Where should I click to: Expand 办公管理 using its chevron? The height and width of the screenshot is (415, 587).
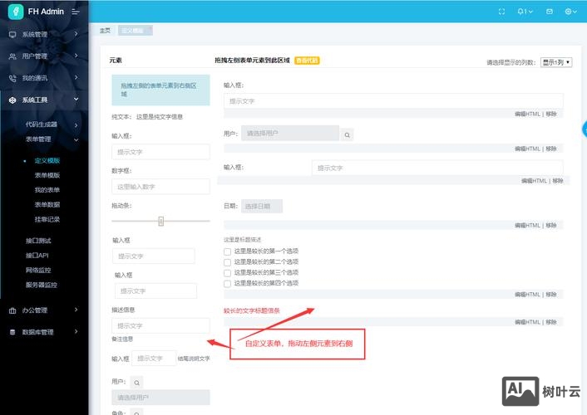(76, 310)
